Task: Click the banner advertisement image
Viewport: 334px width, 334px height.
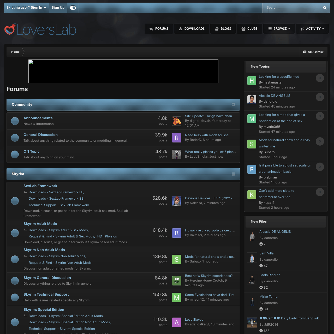Action: coord(123,71)
